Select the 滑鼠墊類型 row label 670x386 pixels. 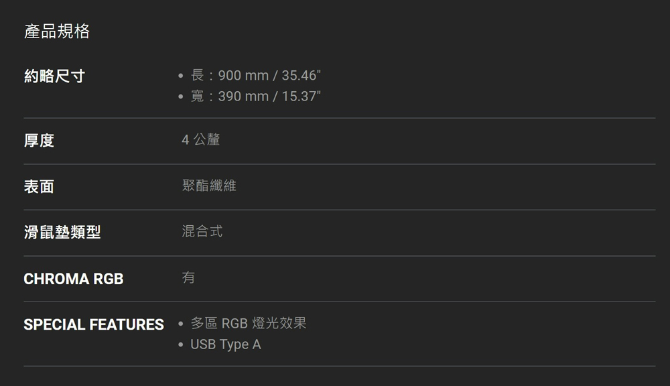(62, 233)
